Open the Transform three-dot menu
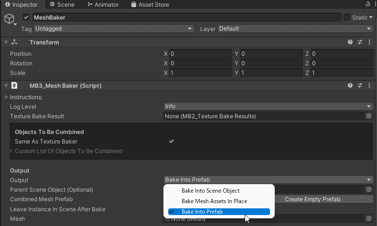The image size is (377, 226). point(369,42)
